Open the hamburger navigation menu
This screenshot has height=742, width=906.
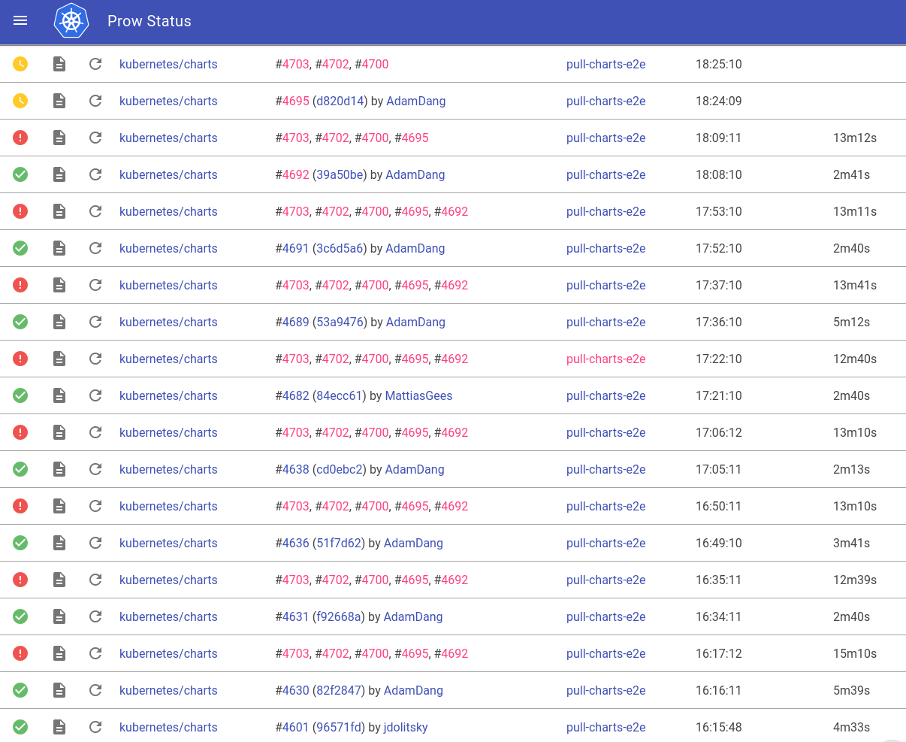pos(20,21)
